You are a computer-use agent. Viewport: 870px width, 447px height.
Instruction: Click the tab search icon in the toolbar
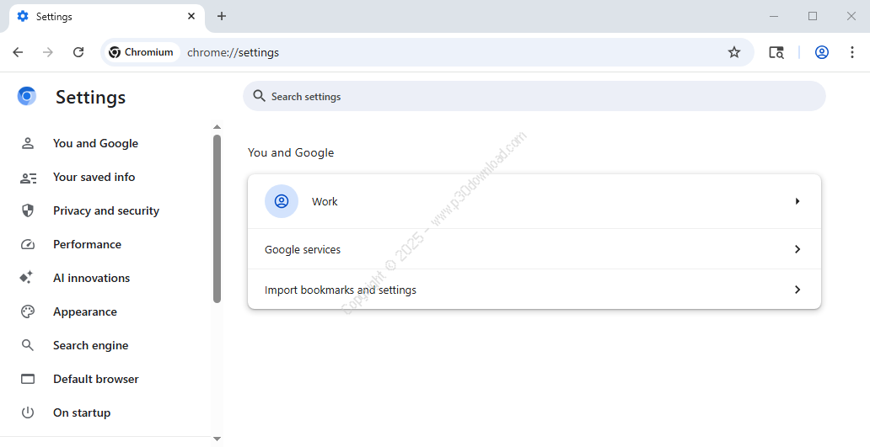[776, 52]
